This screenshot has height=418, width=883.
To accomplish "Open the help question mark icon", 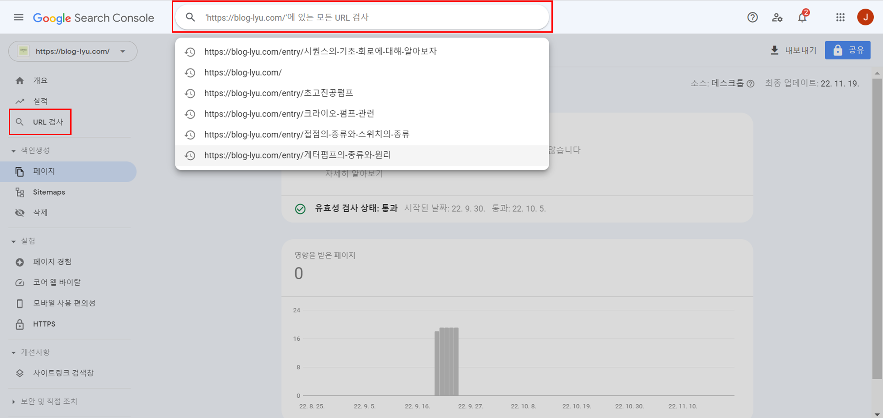I will click(752, 17).
